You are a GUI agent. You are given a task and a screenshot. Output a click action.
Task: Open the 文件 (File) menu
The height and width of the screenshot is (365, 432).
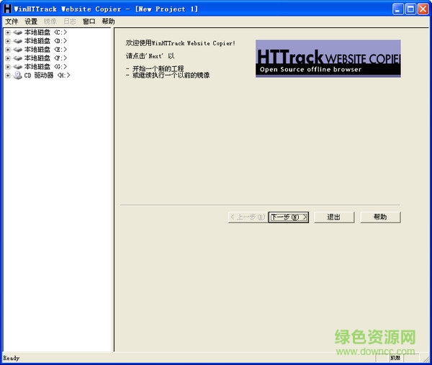coord(12,22)
